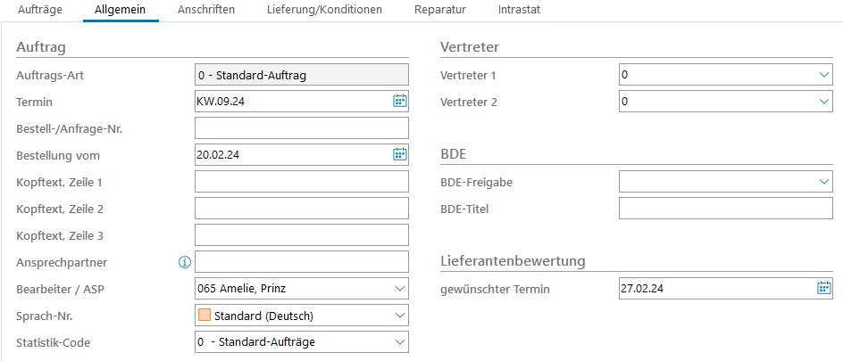
Task: Switch to the Aufträge tab
Action: coord(40,10)
